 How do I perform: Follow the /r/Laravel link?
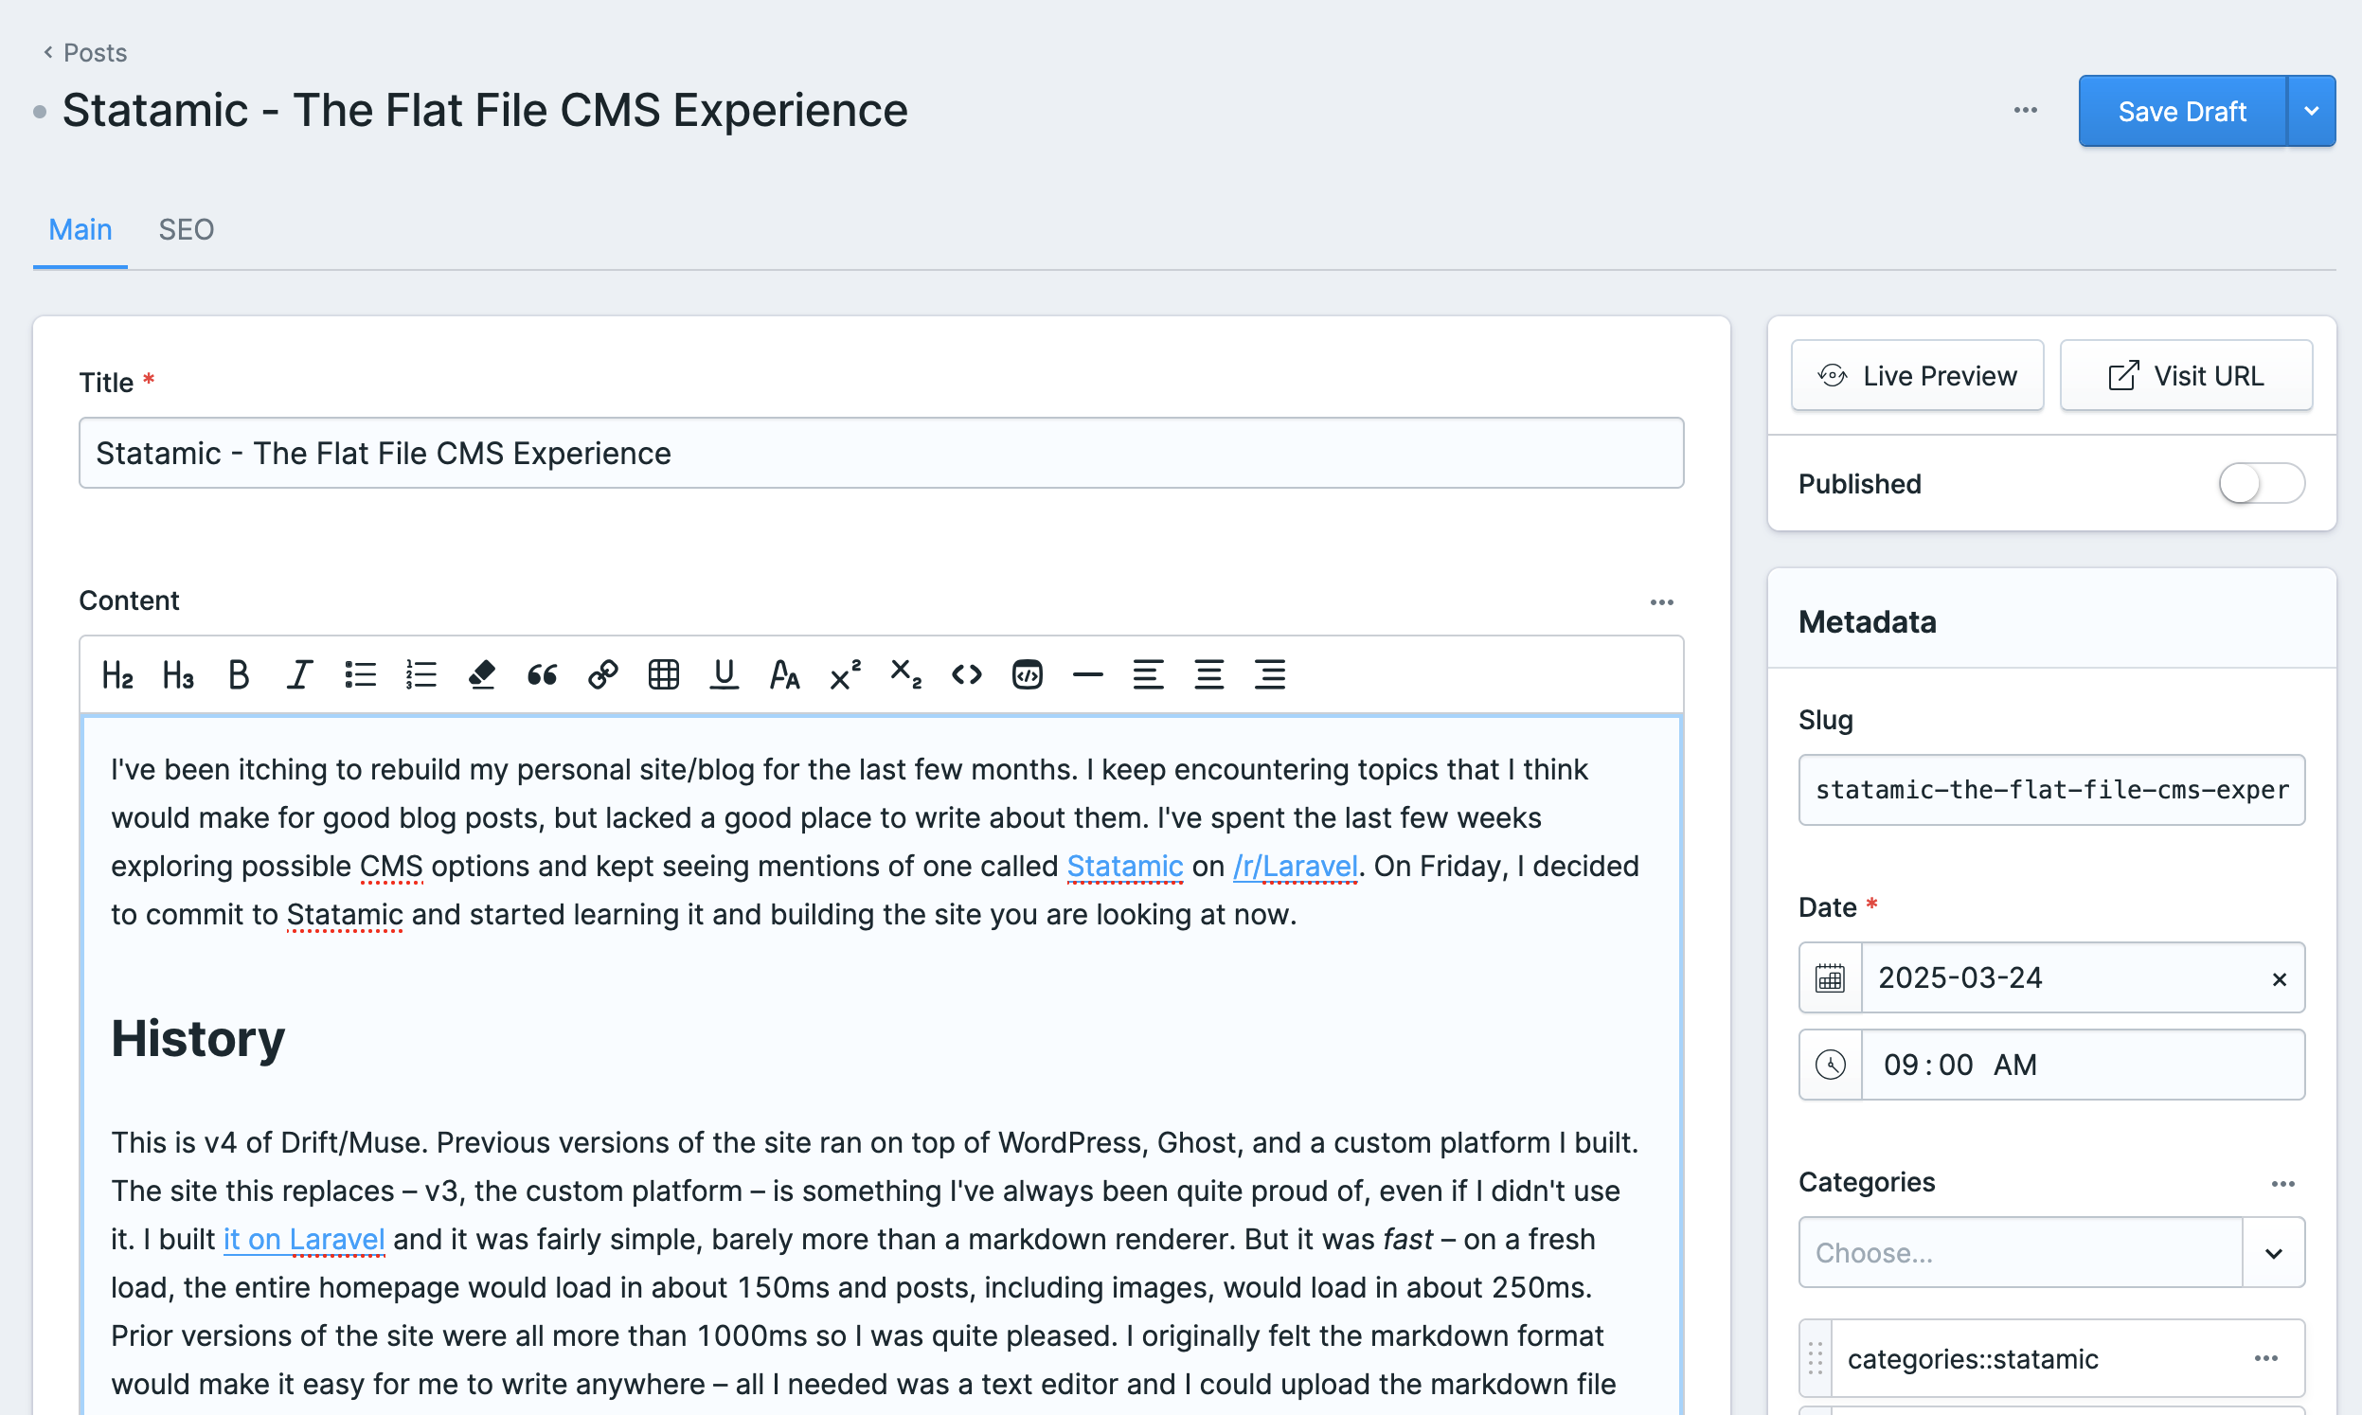[1295, 866]
